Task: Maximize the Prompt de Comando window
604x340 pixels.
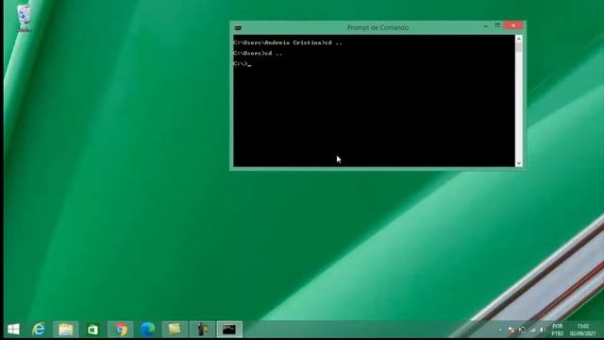Action: tap(497, 25)
